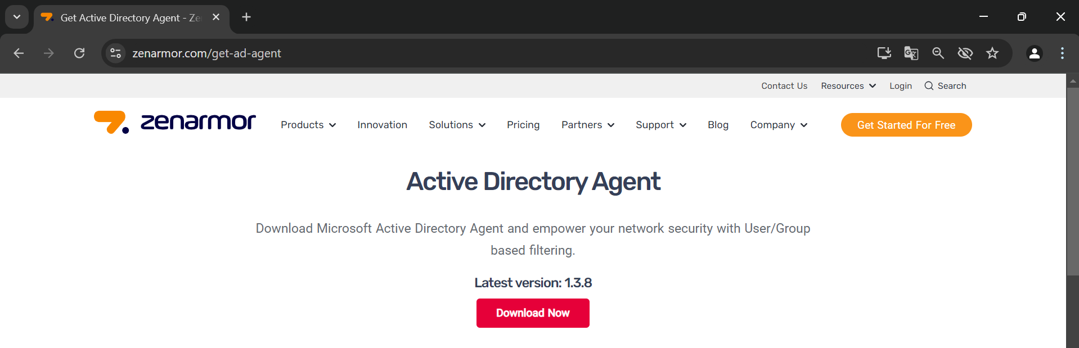
Task: Open the Innovation page
Action: tap(382, 125)
